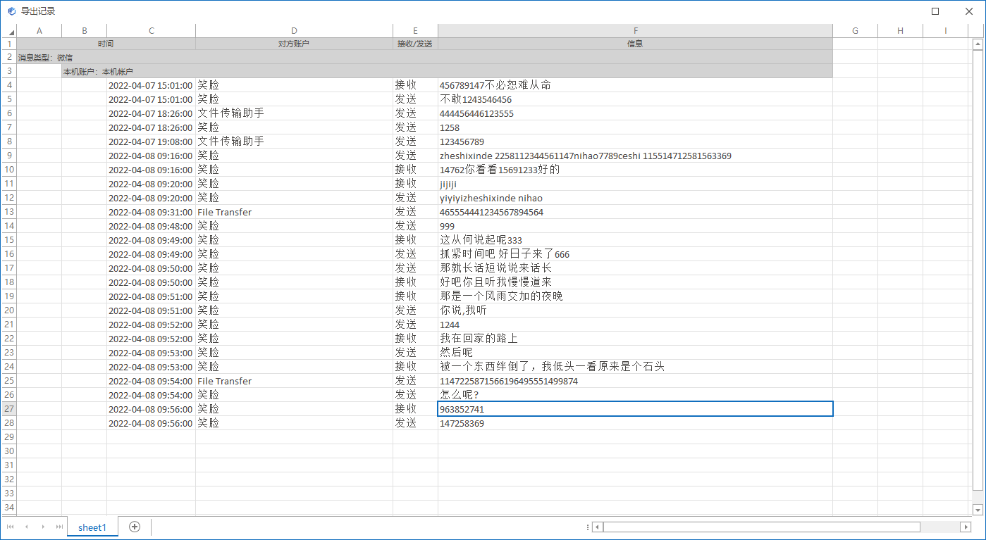Click the horizontal scrollbar left arrow

point(597,527)
